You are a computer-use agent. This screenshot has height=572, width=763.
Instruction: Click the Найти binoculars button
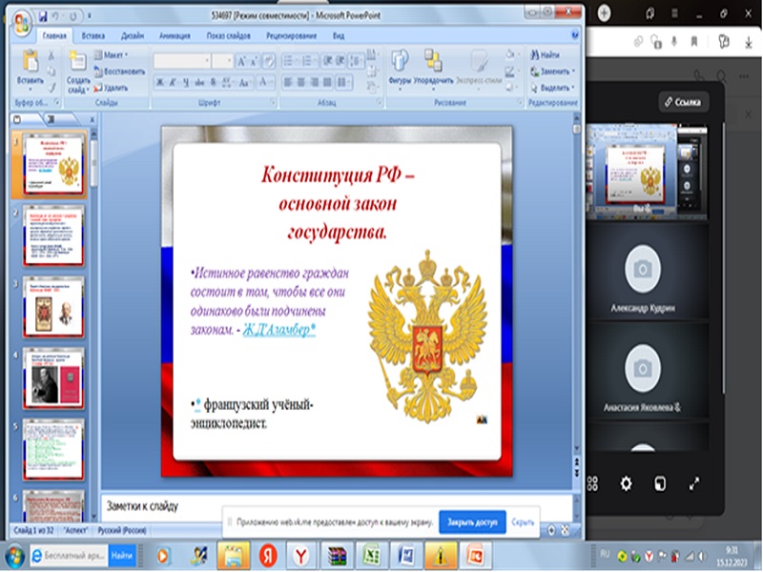[x=545, y=54]
